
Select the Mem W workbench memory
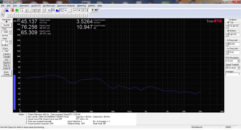coord(3,15)
